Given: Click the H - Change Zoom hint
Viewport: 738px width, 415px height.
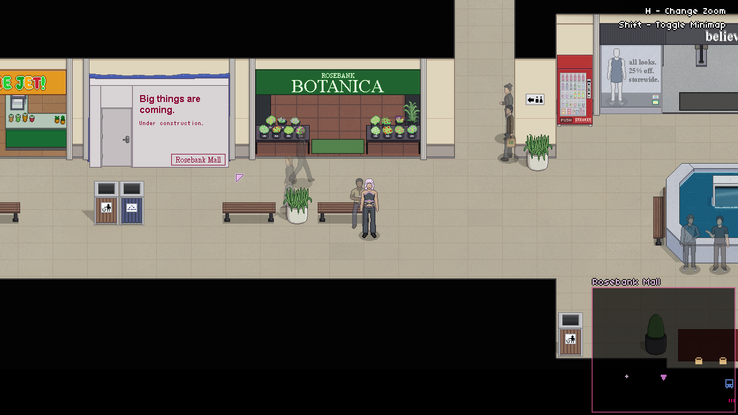Looking at the screenshot, I should pyautogui.click(x=685, y=11).
